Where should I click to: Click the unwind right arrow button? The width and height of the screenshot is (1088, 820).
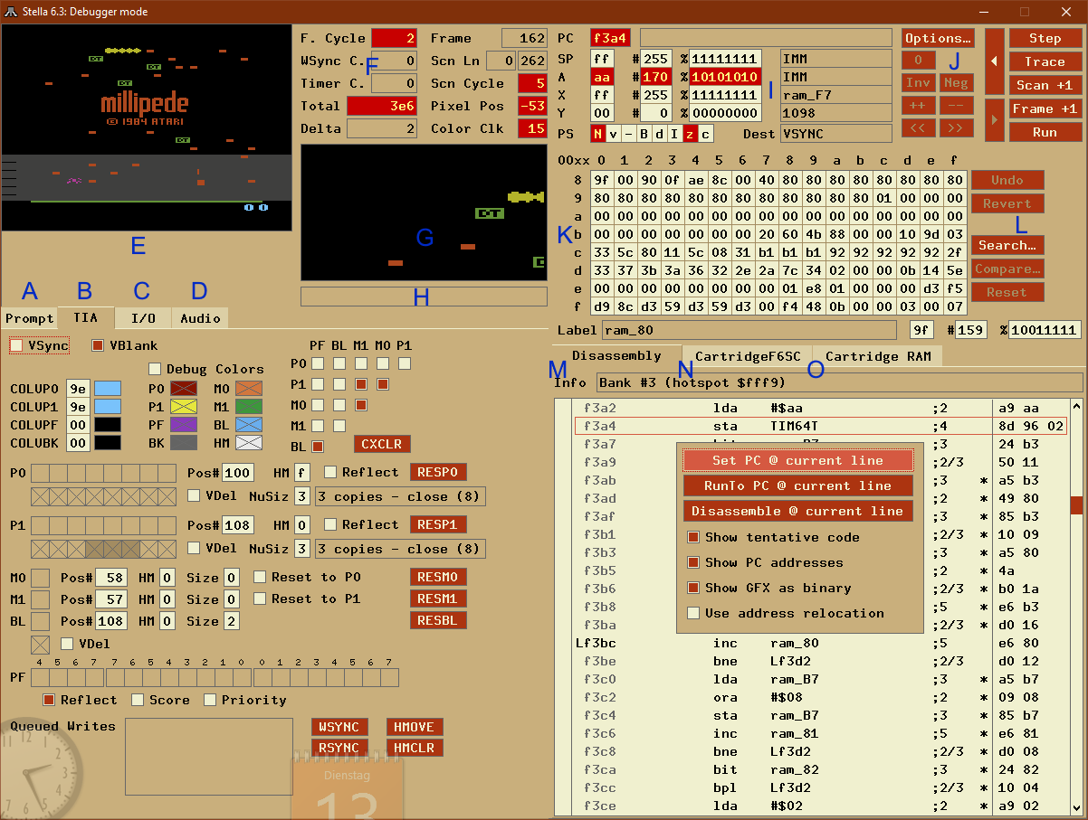pyautogui.click(x=995, y=119)
